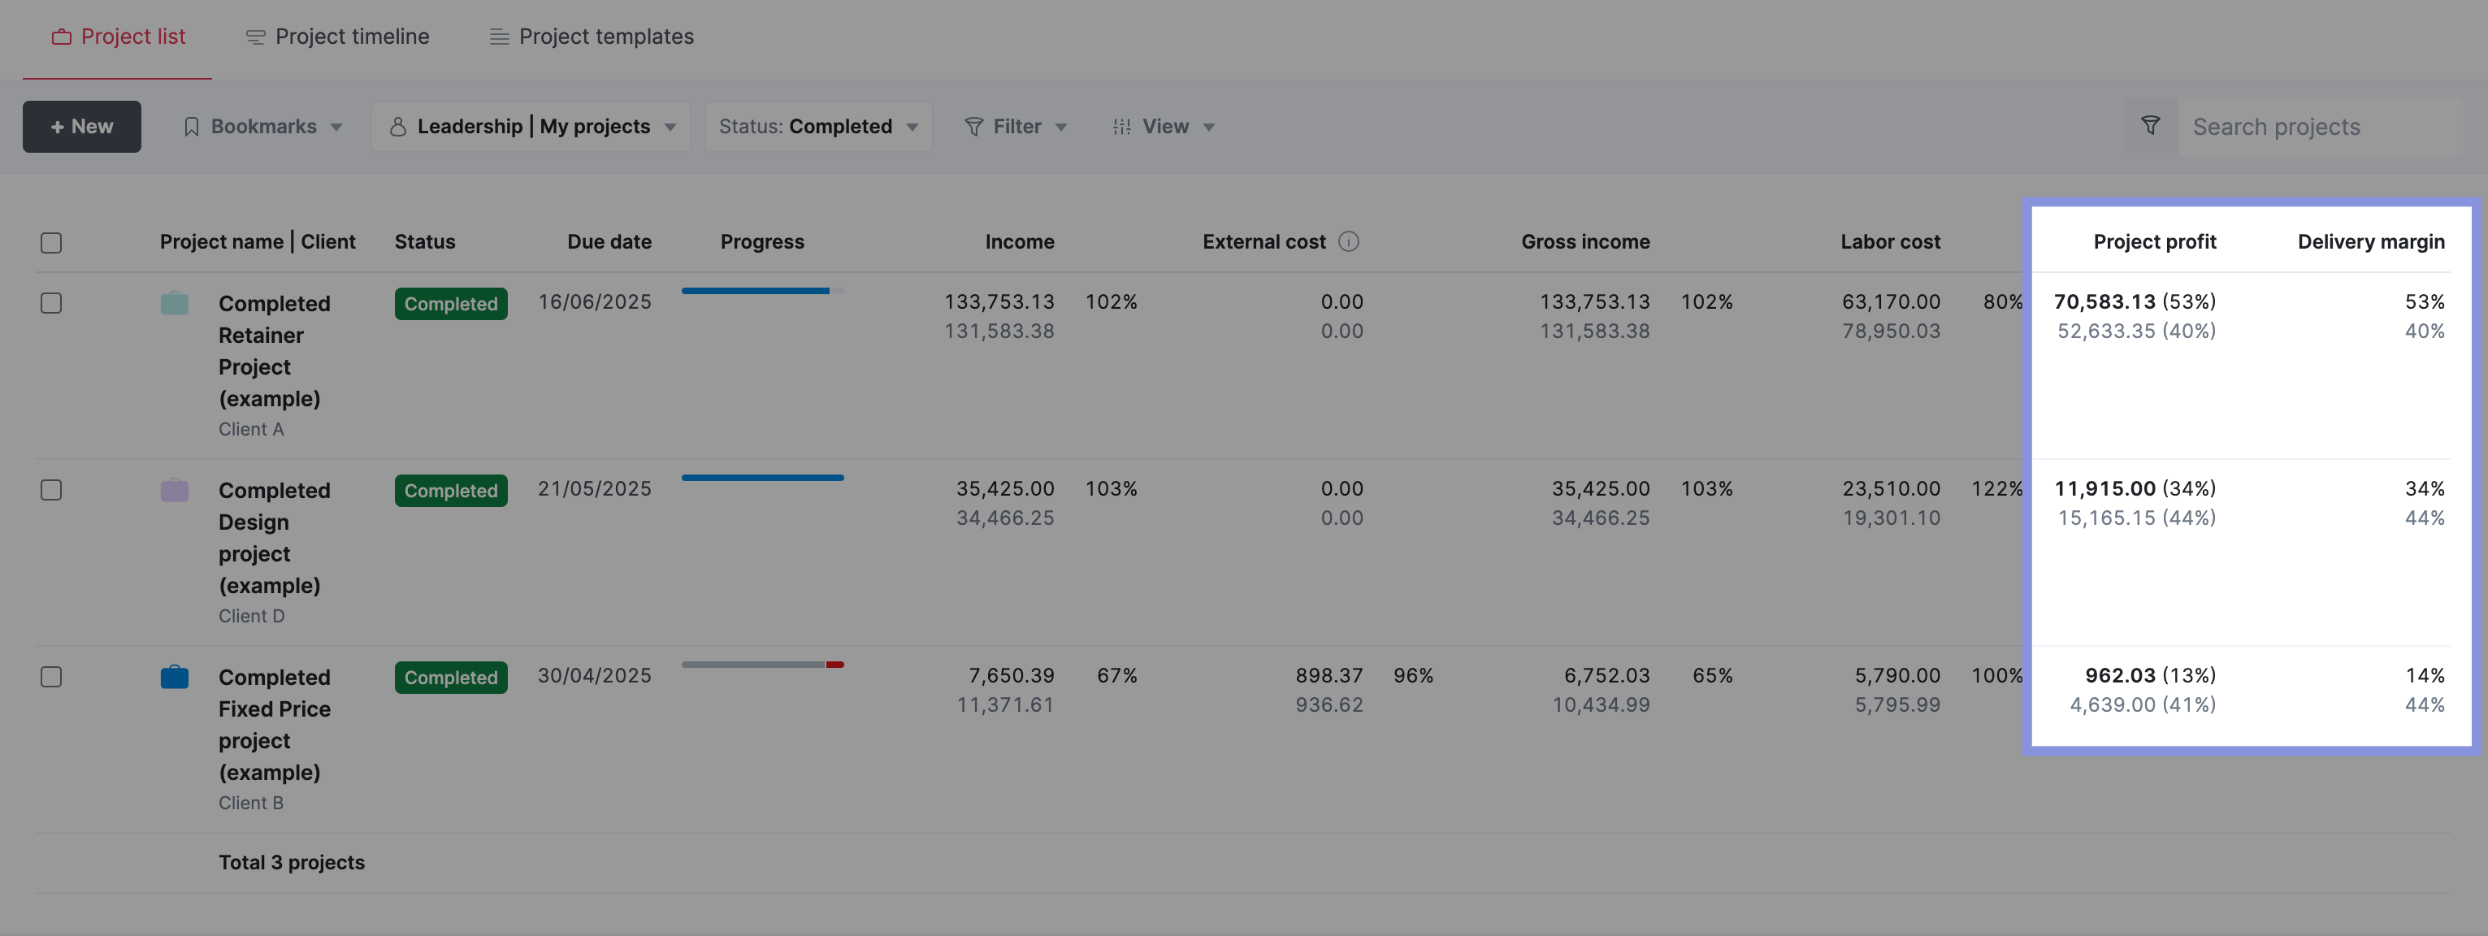Check the Completed Design project row checkbox
The width and height of the screenshot is (2488, 936).
point(51,490)
